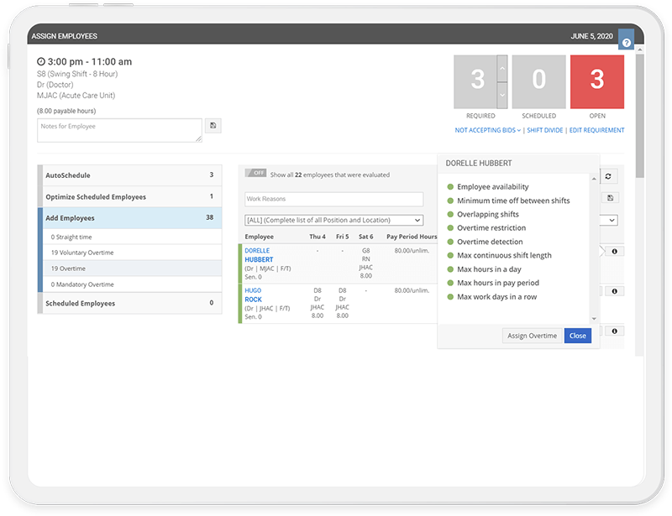Click Hugo Rock's Thu 4 D8 shift cell
This screenshot has width=672, height=516.
point(318,303)
